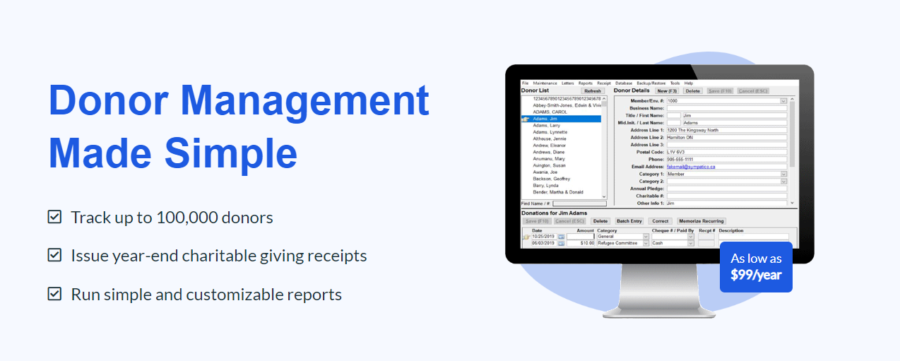Viewport: 900px width, 361px height.
Task: Open the Help menu
Action: [689, 83]
